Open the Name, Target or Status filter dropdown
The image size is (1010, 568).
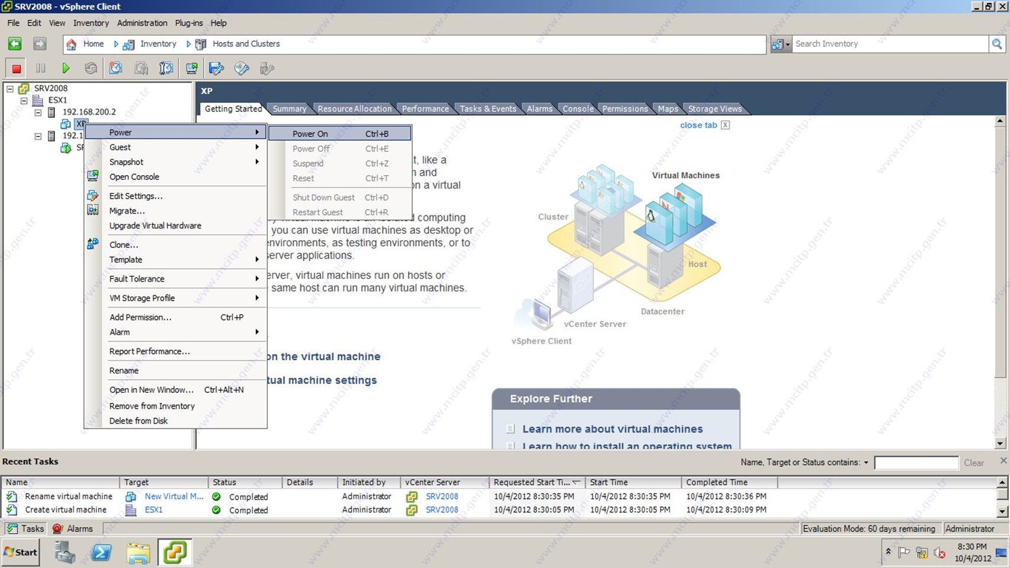click(x=866, y=463)
